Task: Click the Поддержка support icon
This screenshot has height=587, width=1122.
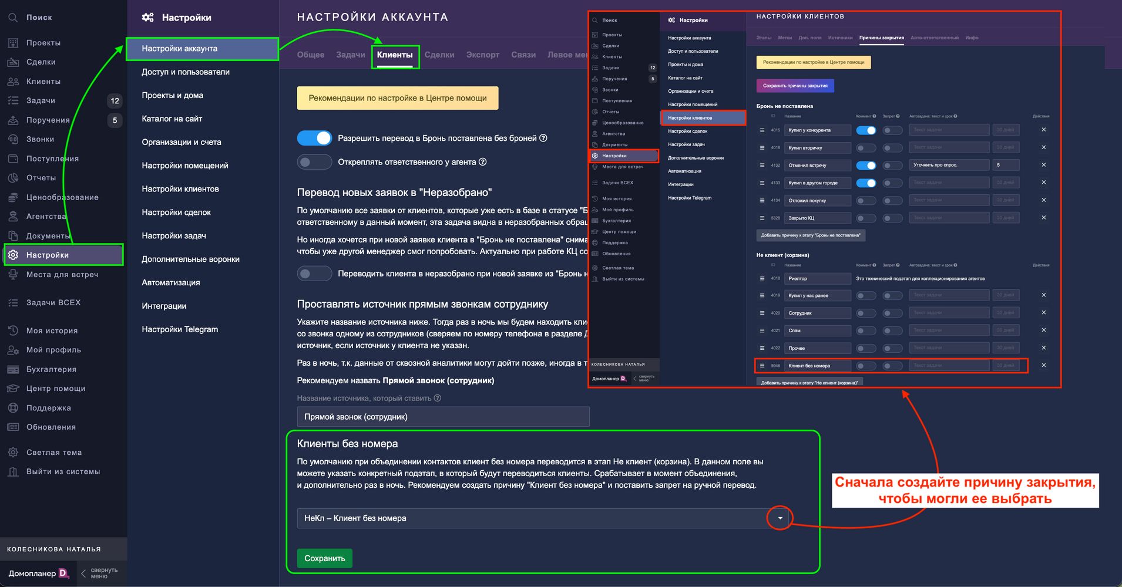Action: point(13,408)
